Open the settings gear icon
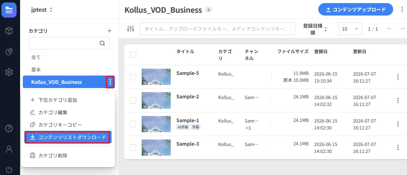This screenshot has width=407, height=175. click(x=9, y=72)
